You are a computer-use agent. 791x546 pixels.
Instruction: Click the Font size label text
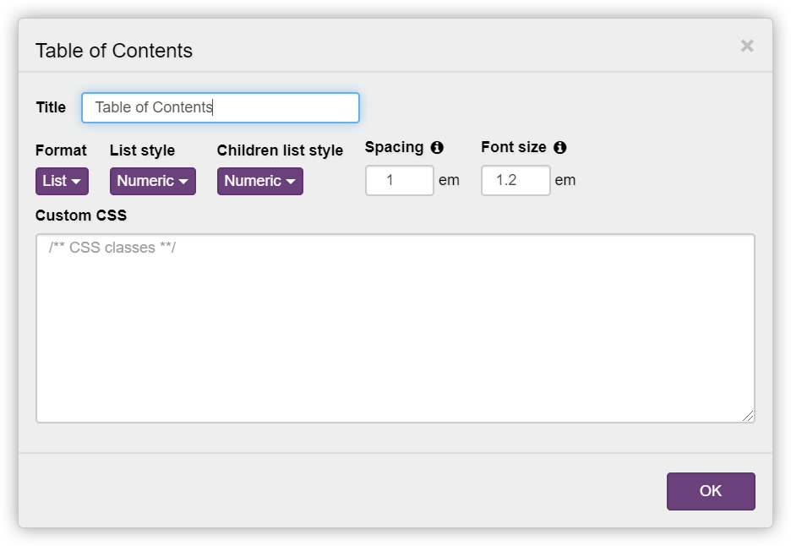click(513, 147)
